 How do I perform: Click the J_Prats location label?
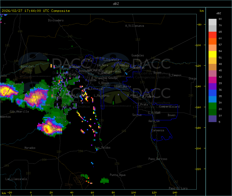(x=143, y=105)
